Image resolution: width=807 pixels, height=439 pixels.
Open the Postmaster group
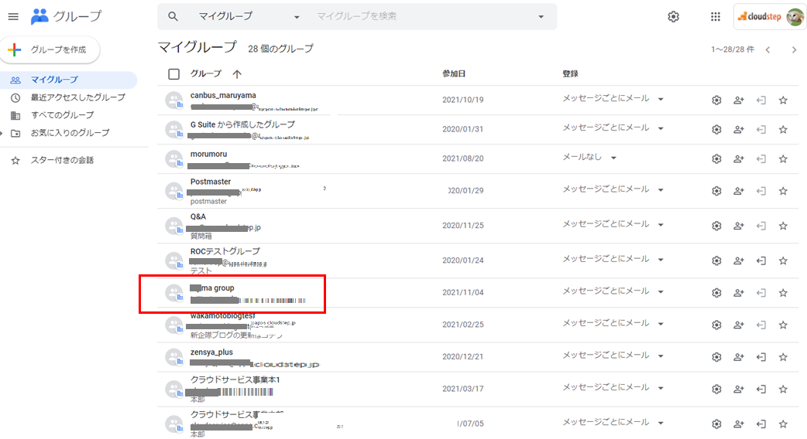pyautogui.click(x=211, y=182)
